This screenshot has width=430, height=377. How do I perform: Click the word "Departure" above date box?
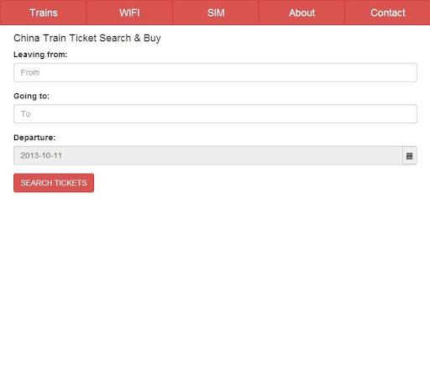pyautogui.click(x=34, y=138)
